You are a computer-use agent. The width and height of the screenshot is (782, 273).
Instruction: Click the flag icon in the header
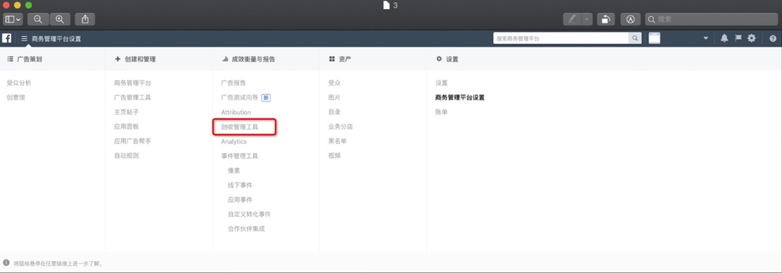[x=738, y=38]
